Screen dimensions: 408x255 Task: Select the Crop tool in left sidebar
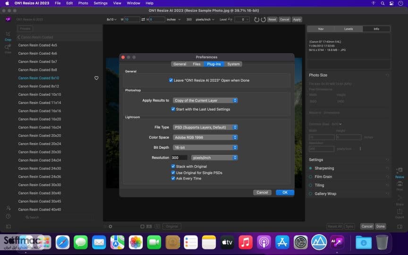point(8,36)
